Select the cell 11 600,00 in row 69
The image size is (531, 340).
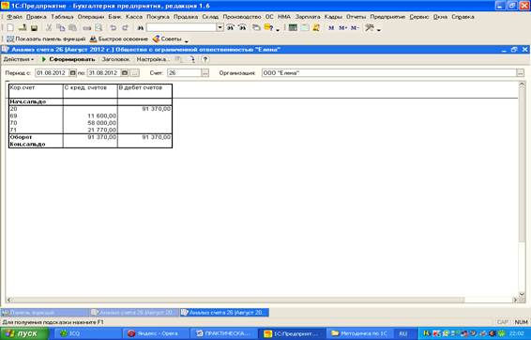(90, 116)
